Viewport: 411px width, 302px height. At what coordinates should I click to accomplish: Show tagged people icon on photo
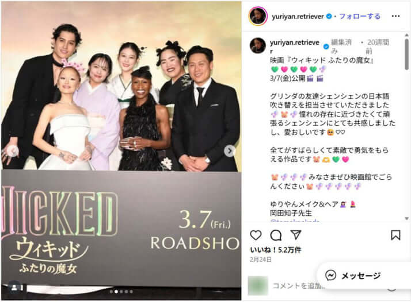[14, 287]
